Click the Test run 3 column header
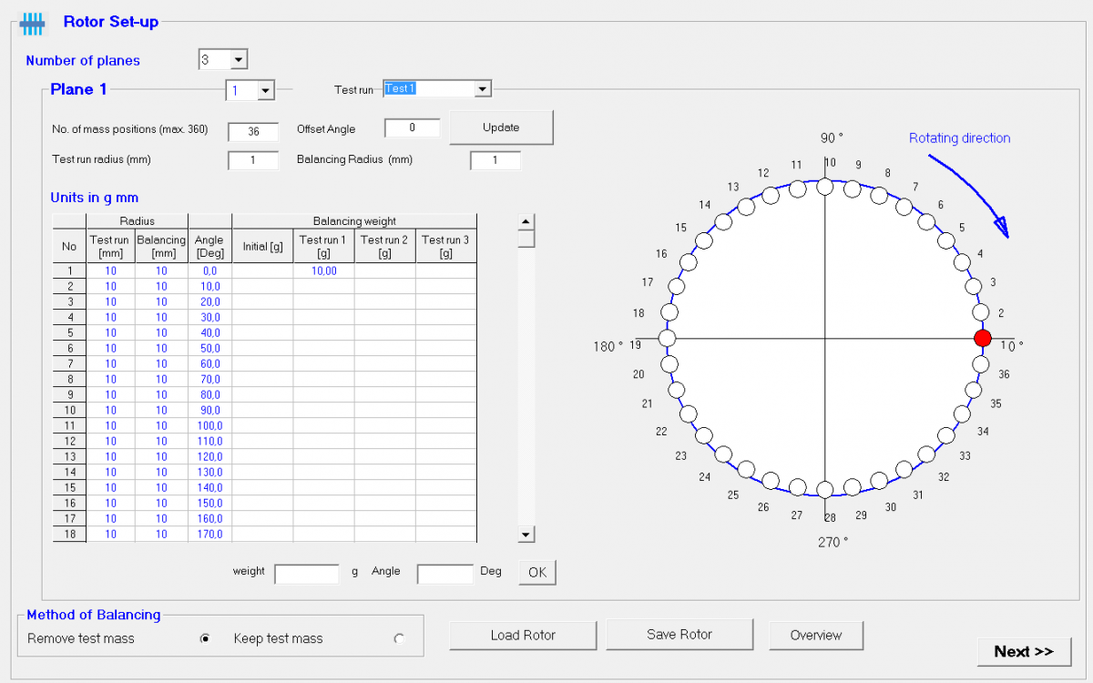The image size is (1093, 683). tap(446, 246)
